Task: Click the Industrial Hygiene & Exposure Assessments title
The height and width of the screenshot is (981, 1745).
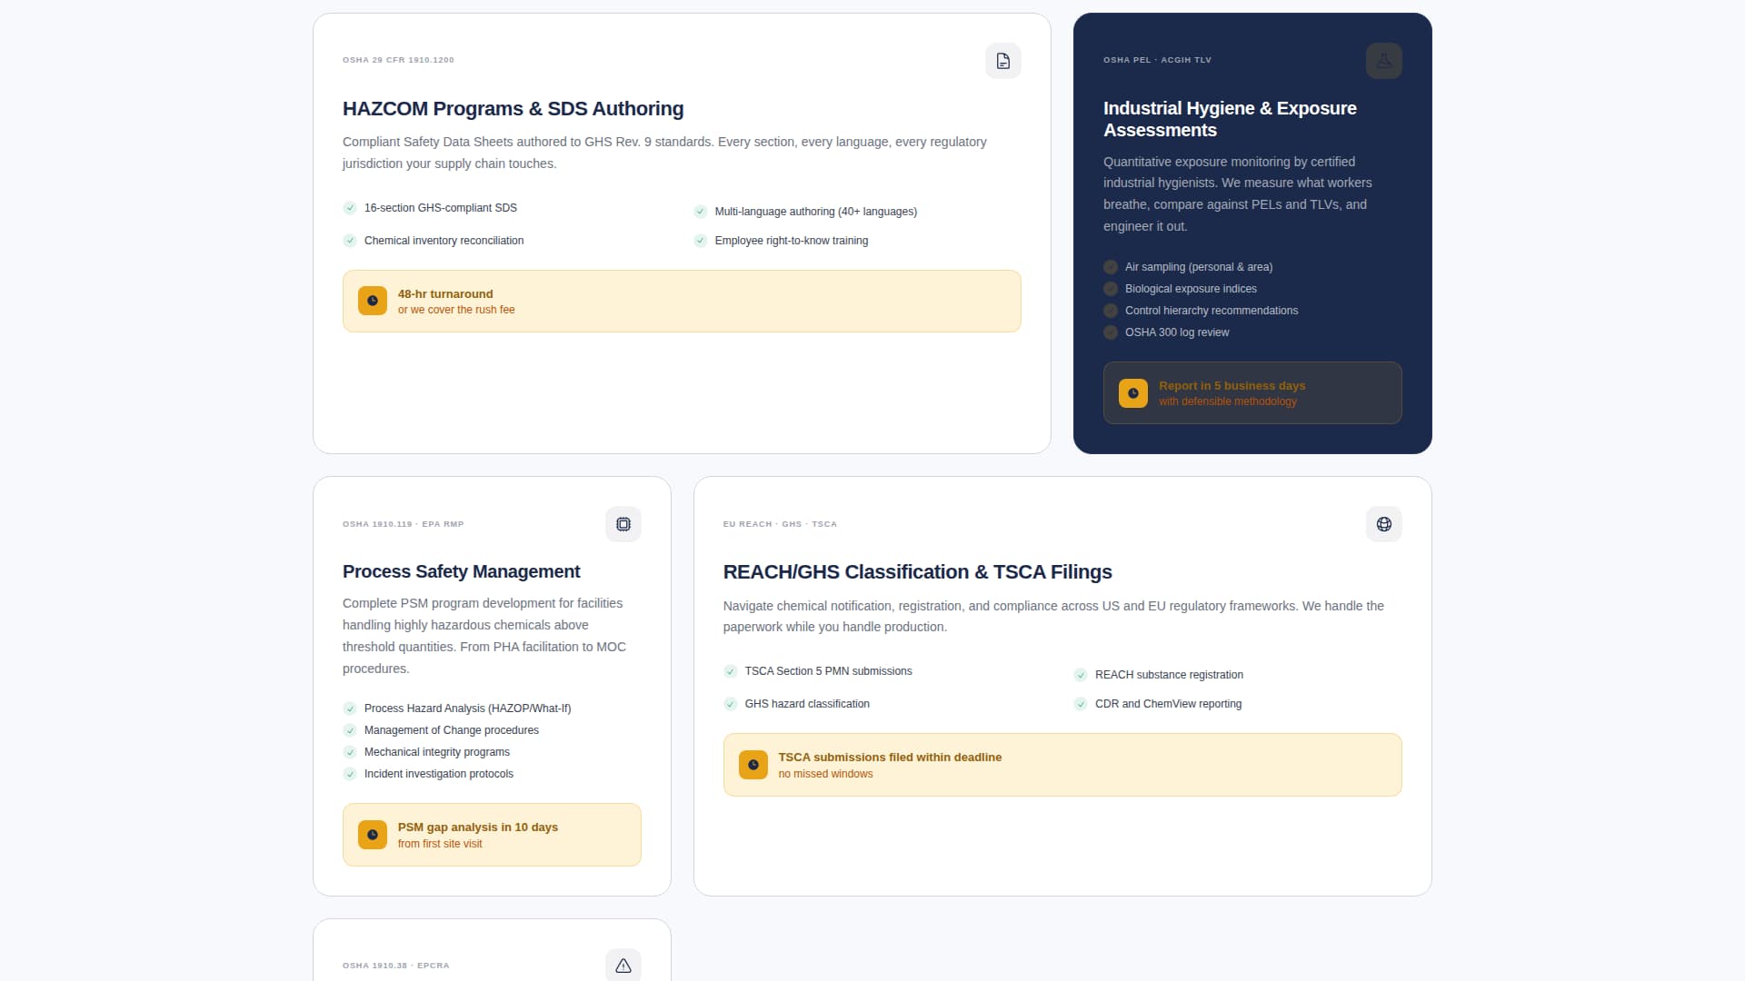Action: tap(1229, 119)
